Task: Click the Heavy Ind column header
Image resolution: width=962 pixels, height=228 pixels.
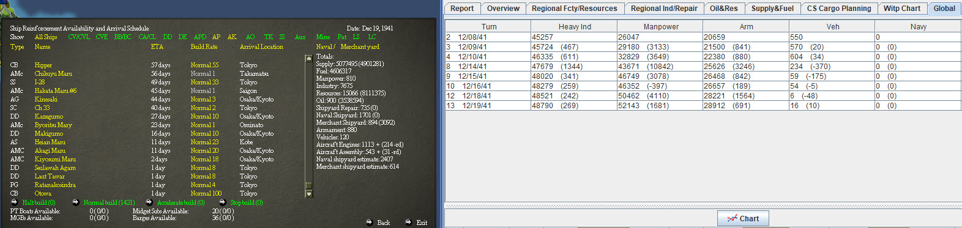Action: tap(574, 27)
